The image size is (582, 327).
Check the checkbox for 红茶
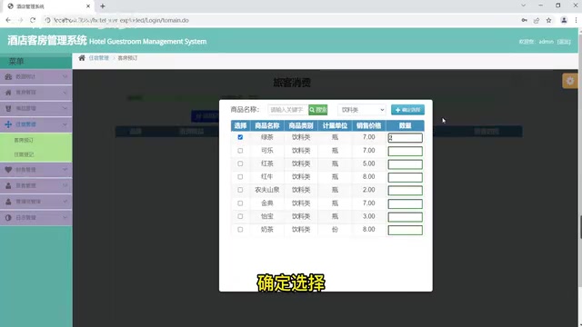(240, 163)
